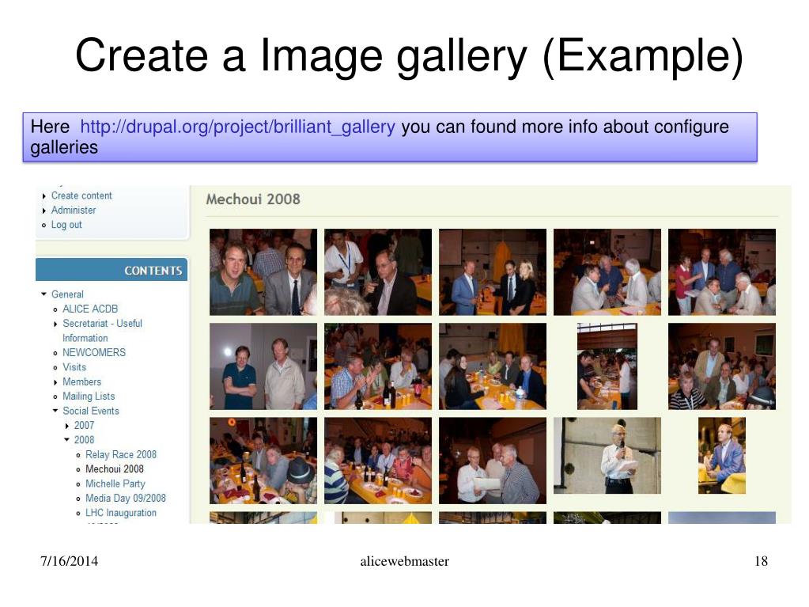This screenshot has width=809, height=607.
Task: Open thumbnail of speaker holding microphone
Action: (x=607, y=456)
